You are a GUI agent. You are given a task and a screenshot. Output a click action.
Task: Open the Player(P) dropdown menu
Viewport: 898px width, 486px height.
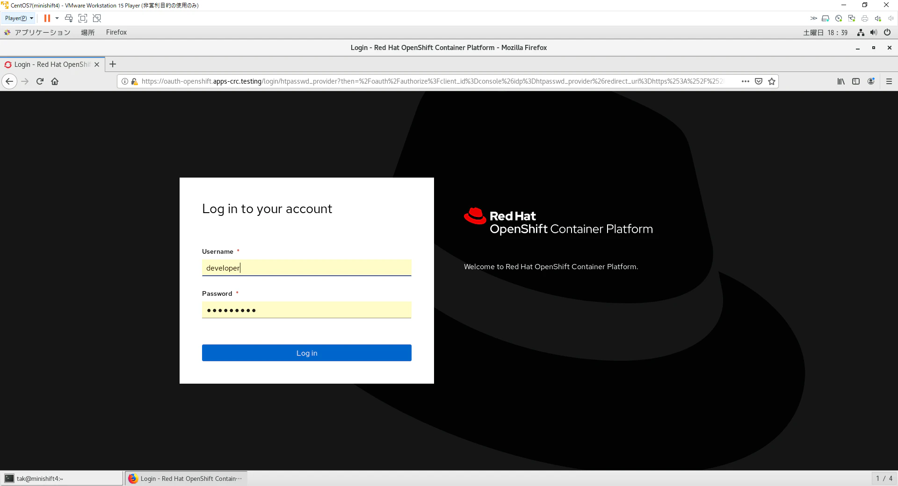click(19, 18)
